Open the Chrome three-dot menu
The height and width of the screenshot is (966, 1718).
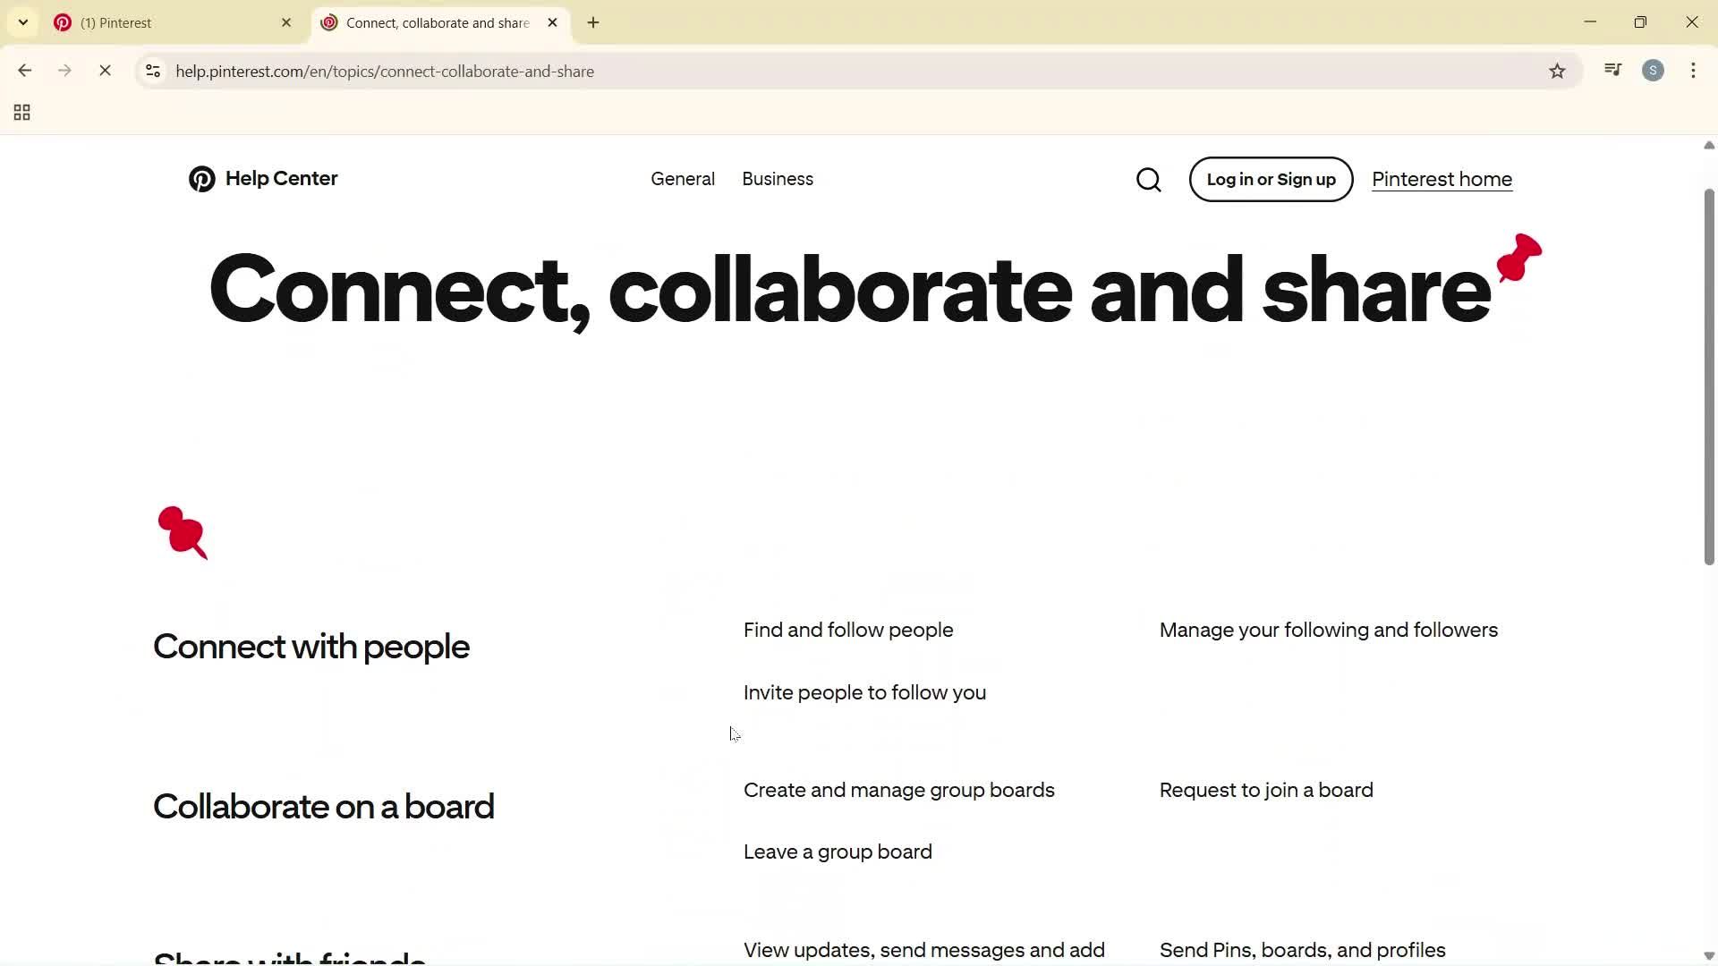pos(1693,71)
